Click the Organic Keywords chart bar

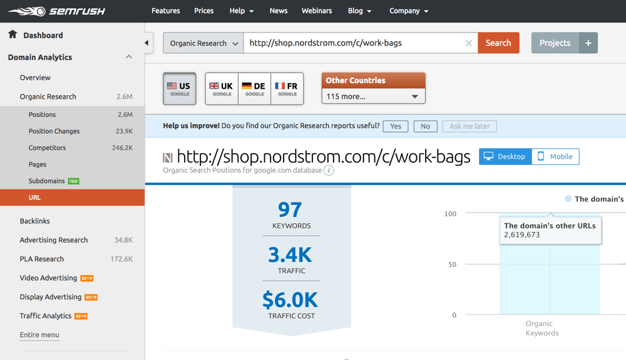tap(550, 265)
